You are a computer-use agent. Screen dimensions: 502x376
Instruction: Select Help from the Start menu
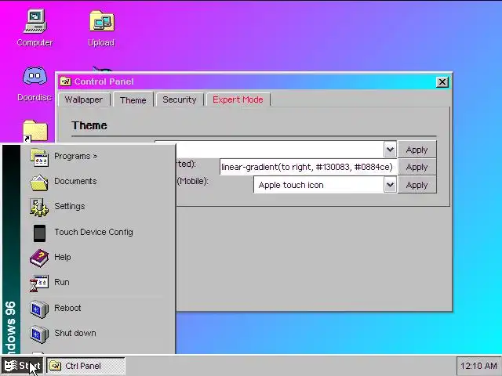[97, 258]
